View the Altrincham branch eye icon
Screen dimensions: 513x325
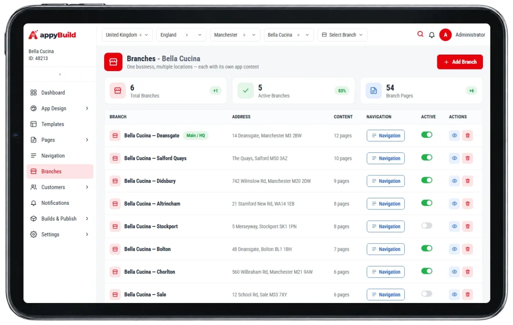[454, 204]
